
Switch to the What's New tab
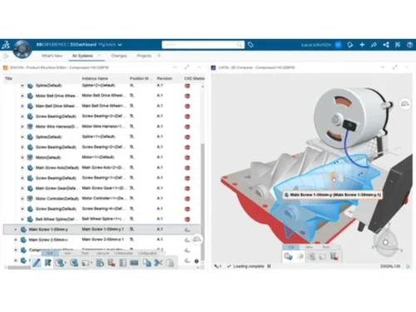(52, 56)
